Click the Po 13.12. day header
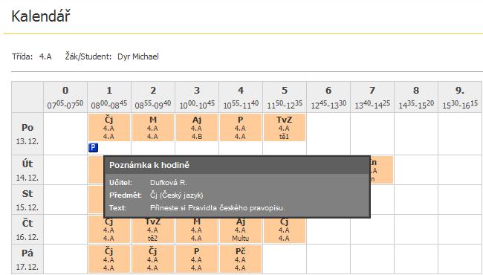Image resolution: width=483 pixels, height=275 pixels. [27, 134]
